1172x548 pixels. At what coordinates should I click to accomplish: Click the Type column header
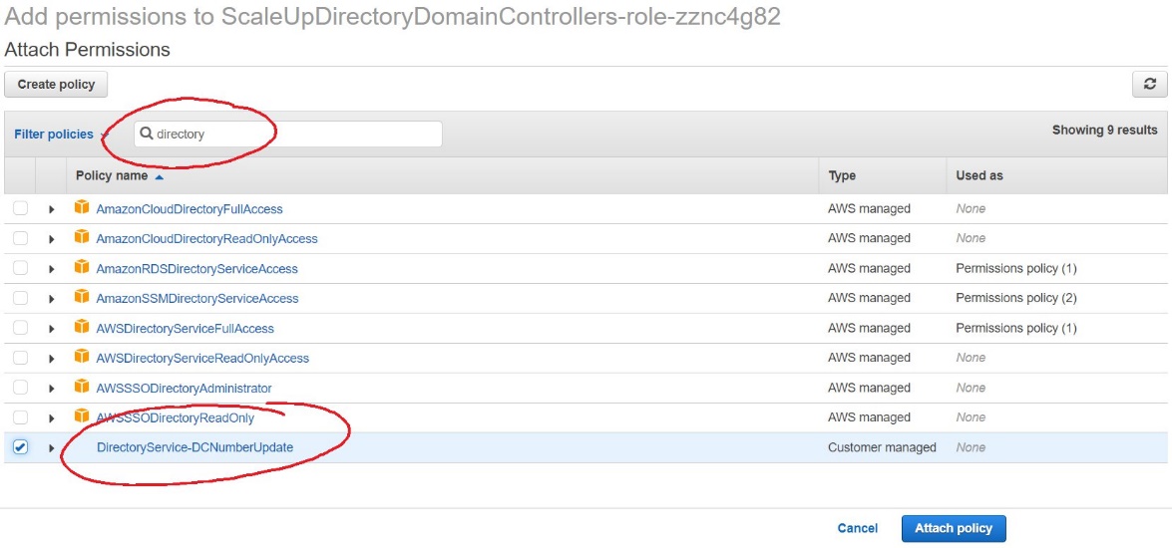842,176
